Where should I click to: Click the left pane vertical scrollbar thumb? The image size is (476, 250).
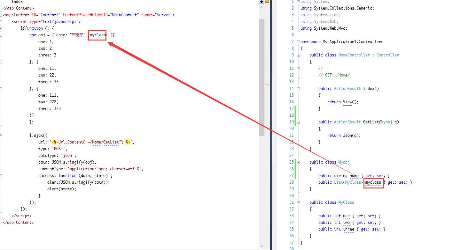pos(261,77)
